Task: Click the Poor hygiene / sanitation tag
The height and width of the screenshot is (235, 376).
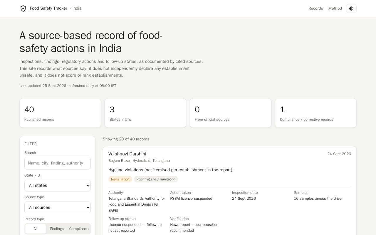Action: tap(156, 179)
